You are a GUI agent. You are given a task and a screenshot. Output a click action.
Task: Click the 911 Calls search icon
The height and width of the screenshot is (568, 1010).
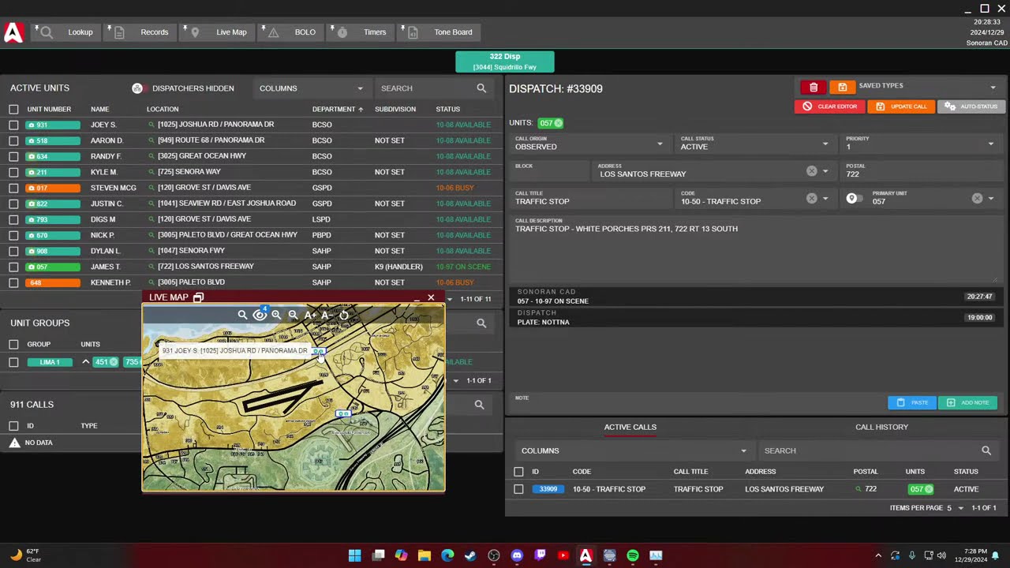click(479, 405)
